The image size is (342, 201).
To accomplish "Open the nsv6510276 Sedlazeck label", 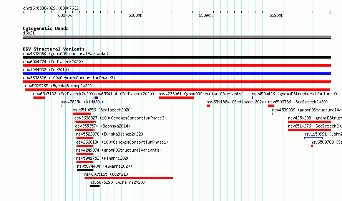I will [315, 126].
